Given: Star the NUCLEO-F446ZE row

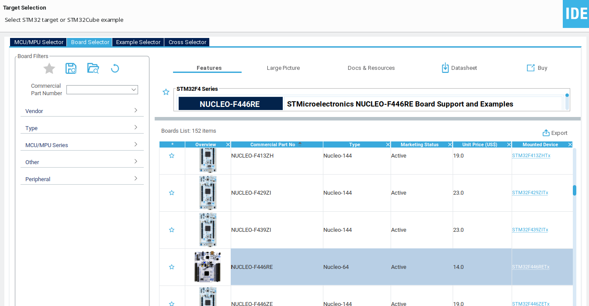Looking at the screenshot, I should [172, 303].
